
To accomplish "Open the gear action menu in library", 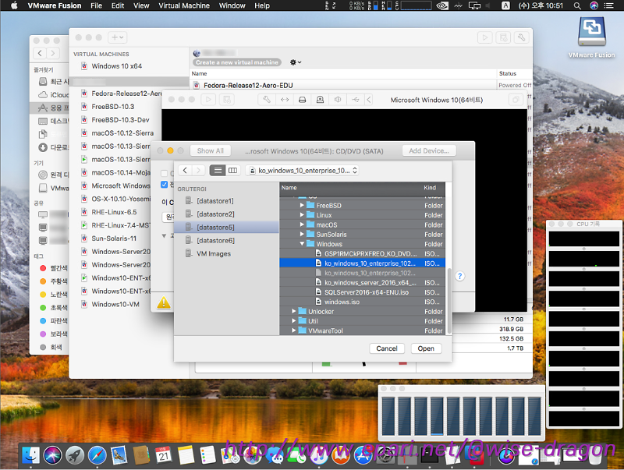I will [296, 62].
